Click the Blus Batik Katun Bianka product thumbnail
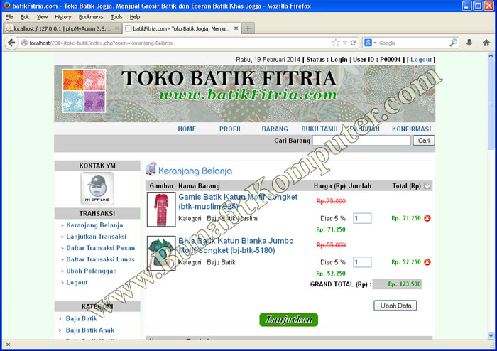Image resolution: width=497 pixels, height=351 pixels. (161, 253)
